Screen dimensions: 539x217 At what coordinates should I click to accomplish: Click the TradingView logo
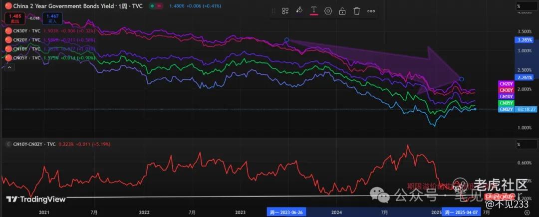pyautogui.click(x=36, y=199)
